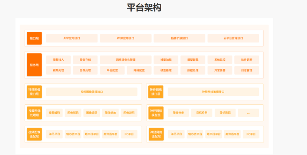Open the 系统监控 service item
The height and width of the screenshot is (155, 307).
coord(220,60)
